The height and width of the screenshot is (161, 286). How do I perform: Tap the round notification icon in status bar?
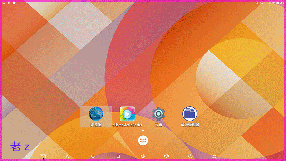point(14,3)
